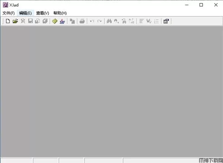223x163 pixels.
Task: Redo with the curved right arrow
Action: point(99,21)
